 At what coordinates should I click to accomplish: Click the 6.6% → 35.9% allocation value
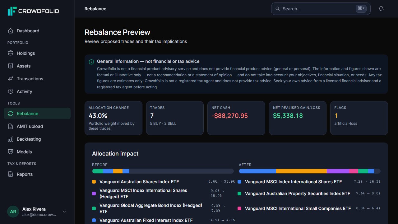tap(222, 181)
